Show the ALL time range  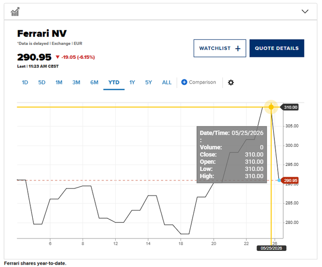[x=167, y=82]
